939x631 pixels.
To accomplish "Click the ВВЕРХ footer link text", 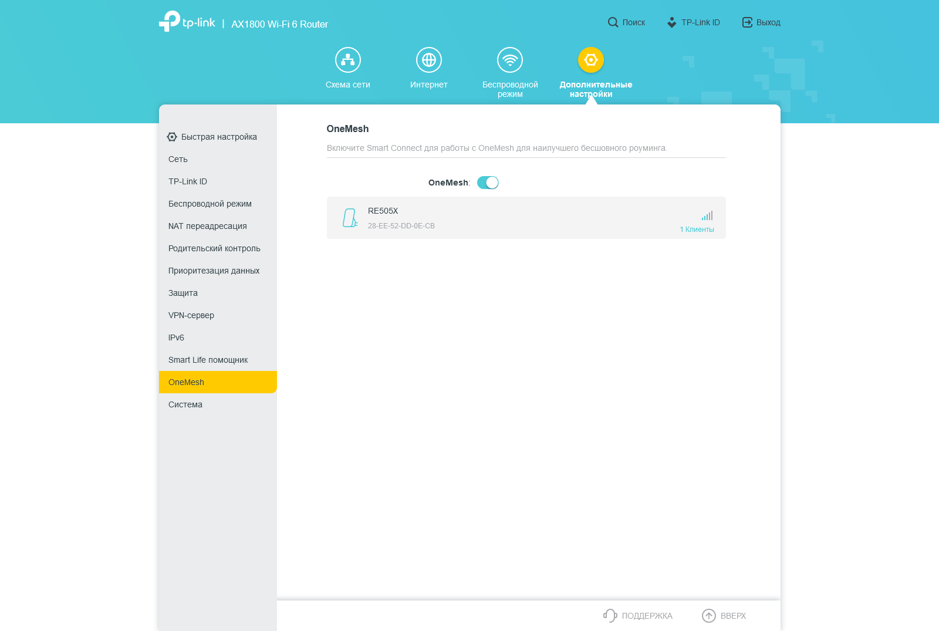I will point(734,616).
